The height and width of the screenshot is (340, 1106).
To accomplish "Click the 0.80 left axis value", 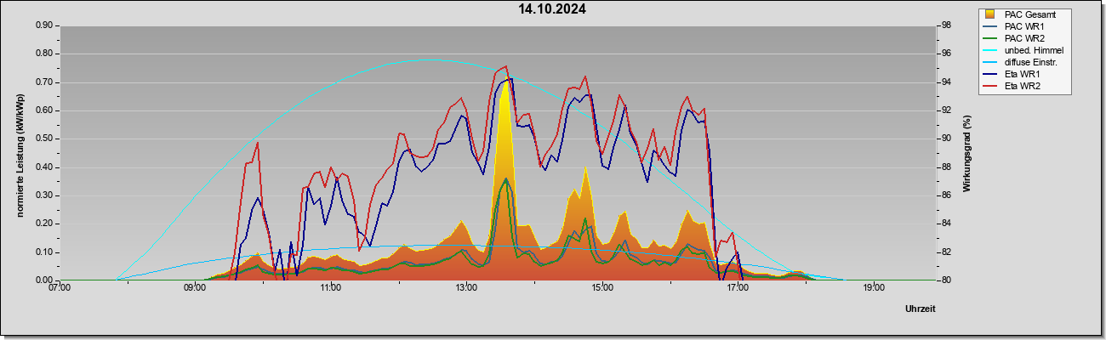I will coord(44,54).
